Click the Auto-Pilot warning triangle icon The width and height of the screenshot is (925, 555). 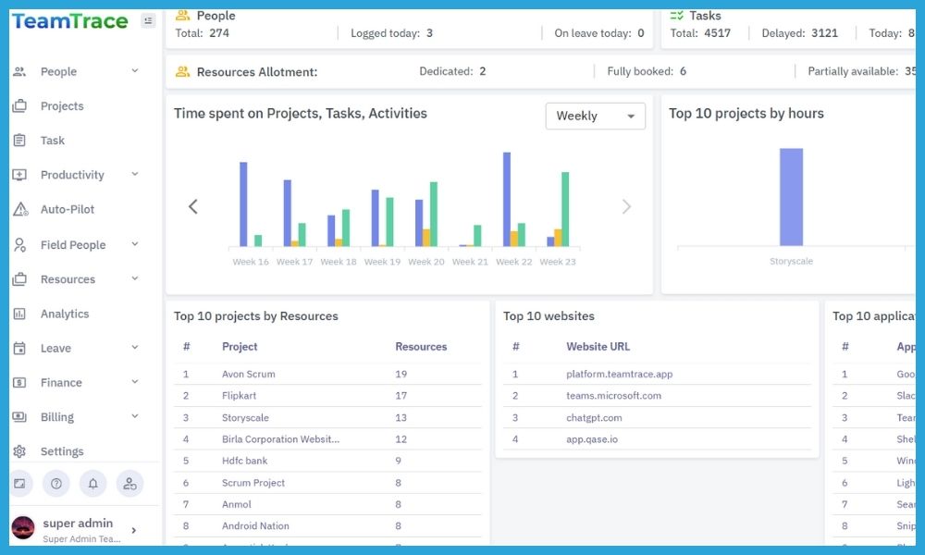[x=20, y=209]
